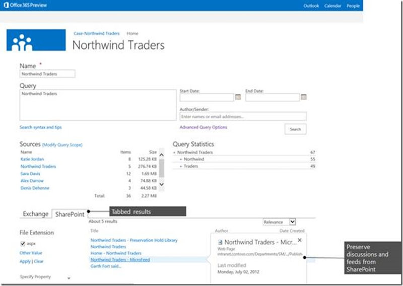This screenshot has width=403, height=286.
Task: Open the Relevance sort dropdown
Action: [x=293, y=222]
